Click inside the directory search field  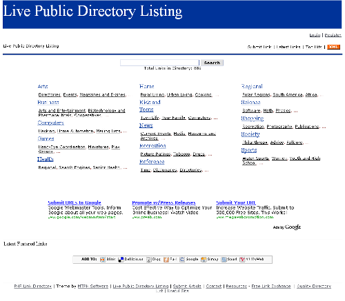coord(159,63)
